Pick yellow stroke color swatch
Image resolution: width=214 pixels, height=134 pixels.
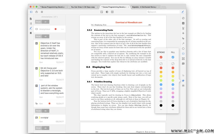coord(161,76)
